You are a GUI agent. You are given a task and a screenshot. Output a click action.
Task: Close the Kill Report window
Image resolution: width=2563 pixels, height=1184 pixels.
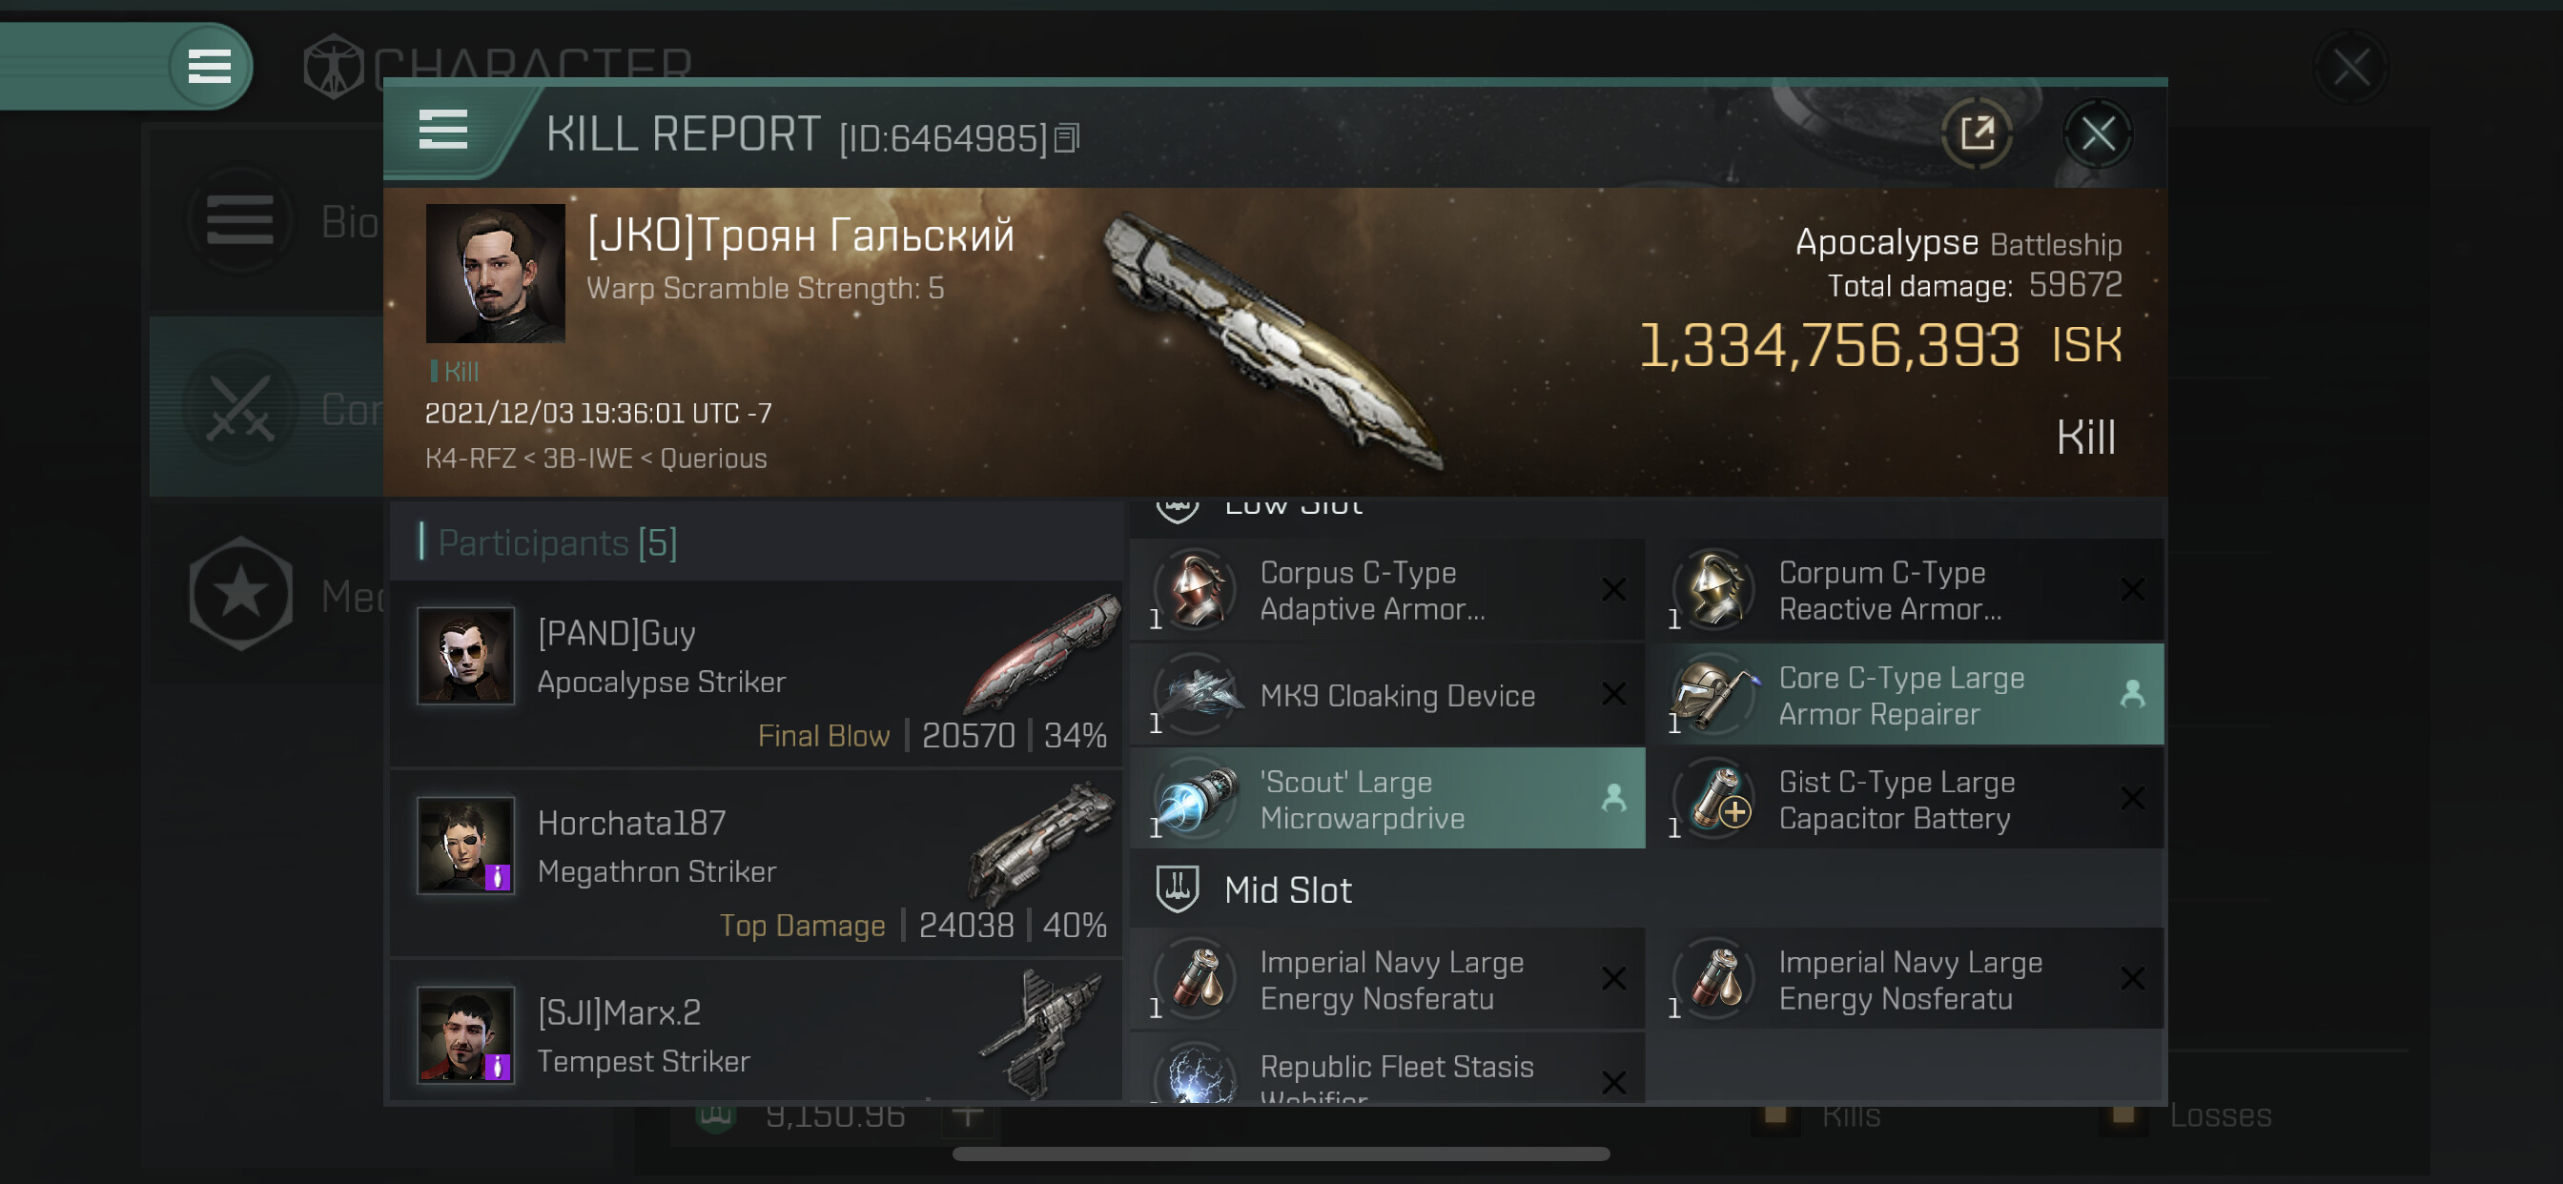tap(2098, 133)
